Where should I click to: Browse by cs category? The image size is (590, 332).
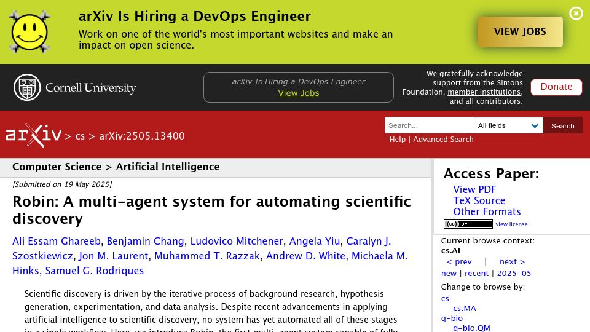pyautogui.click(x=445, y=299)
